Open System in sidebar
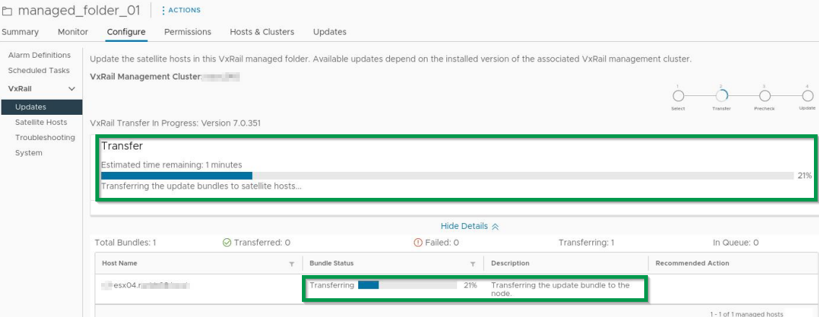The width and height of the screenshot is (819, 317). [29, 153]
